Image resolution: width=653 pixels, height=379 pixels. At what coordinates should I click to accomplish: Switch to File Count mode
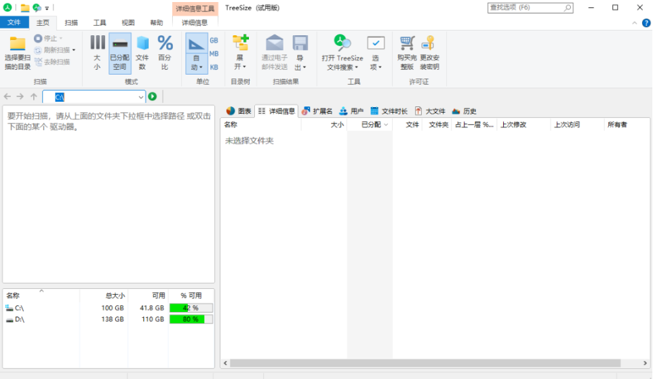(x=142, y=53)
